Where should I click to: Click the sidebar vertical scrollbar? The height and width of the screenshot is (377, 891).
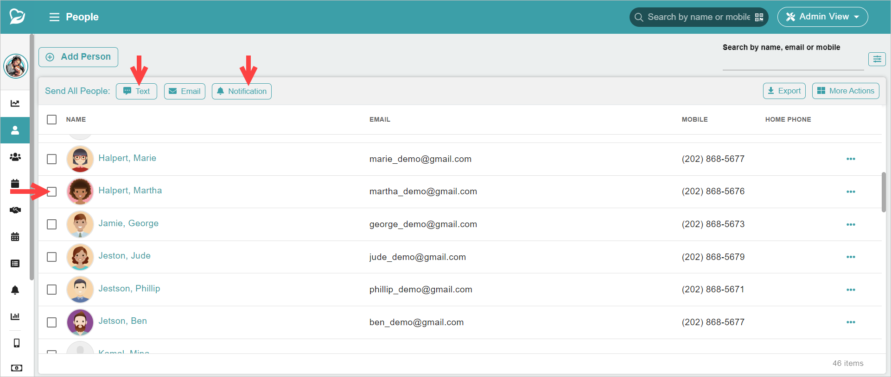[x=32, y=157]
